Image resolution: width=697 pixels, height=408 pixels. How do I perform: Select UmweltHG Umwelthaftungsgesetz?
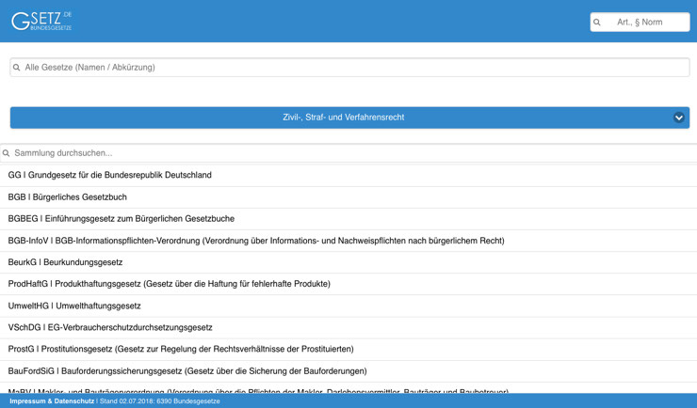(74, 306)
